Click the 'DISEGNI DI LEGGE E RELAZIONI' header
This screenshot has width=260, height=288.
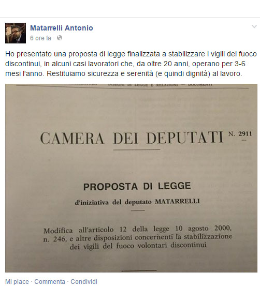(143, 85)
